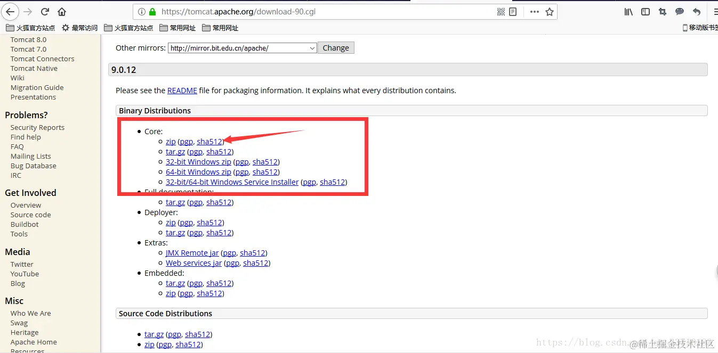Open the Buildbot sidebar link
Screen dimensions: 718x353
pos(25,224)
